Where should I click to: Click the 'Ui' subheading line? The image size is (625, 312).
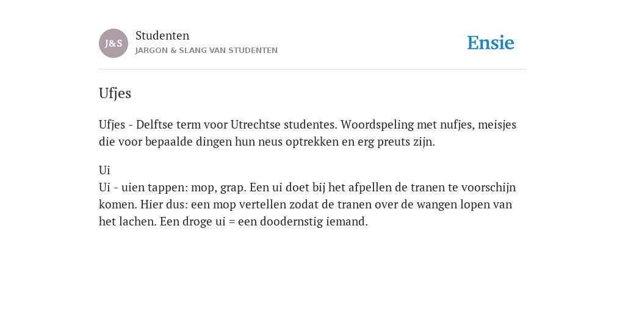(104, 171)
